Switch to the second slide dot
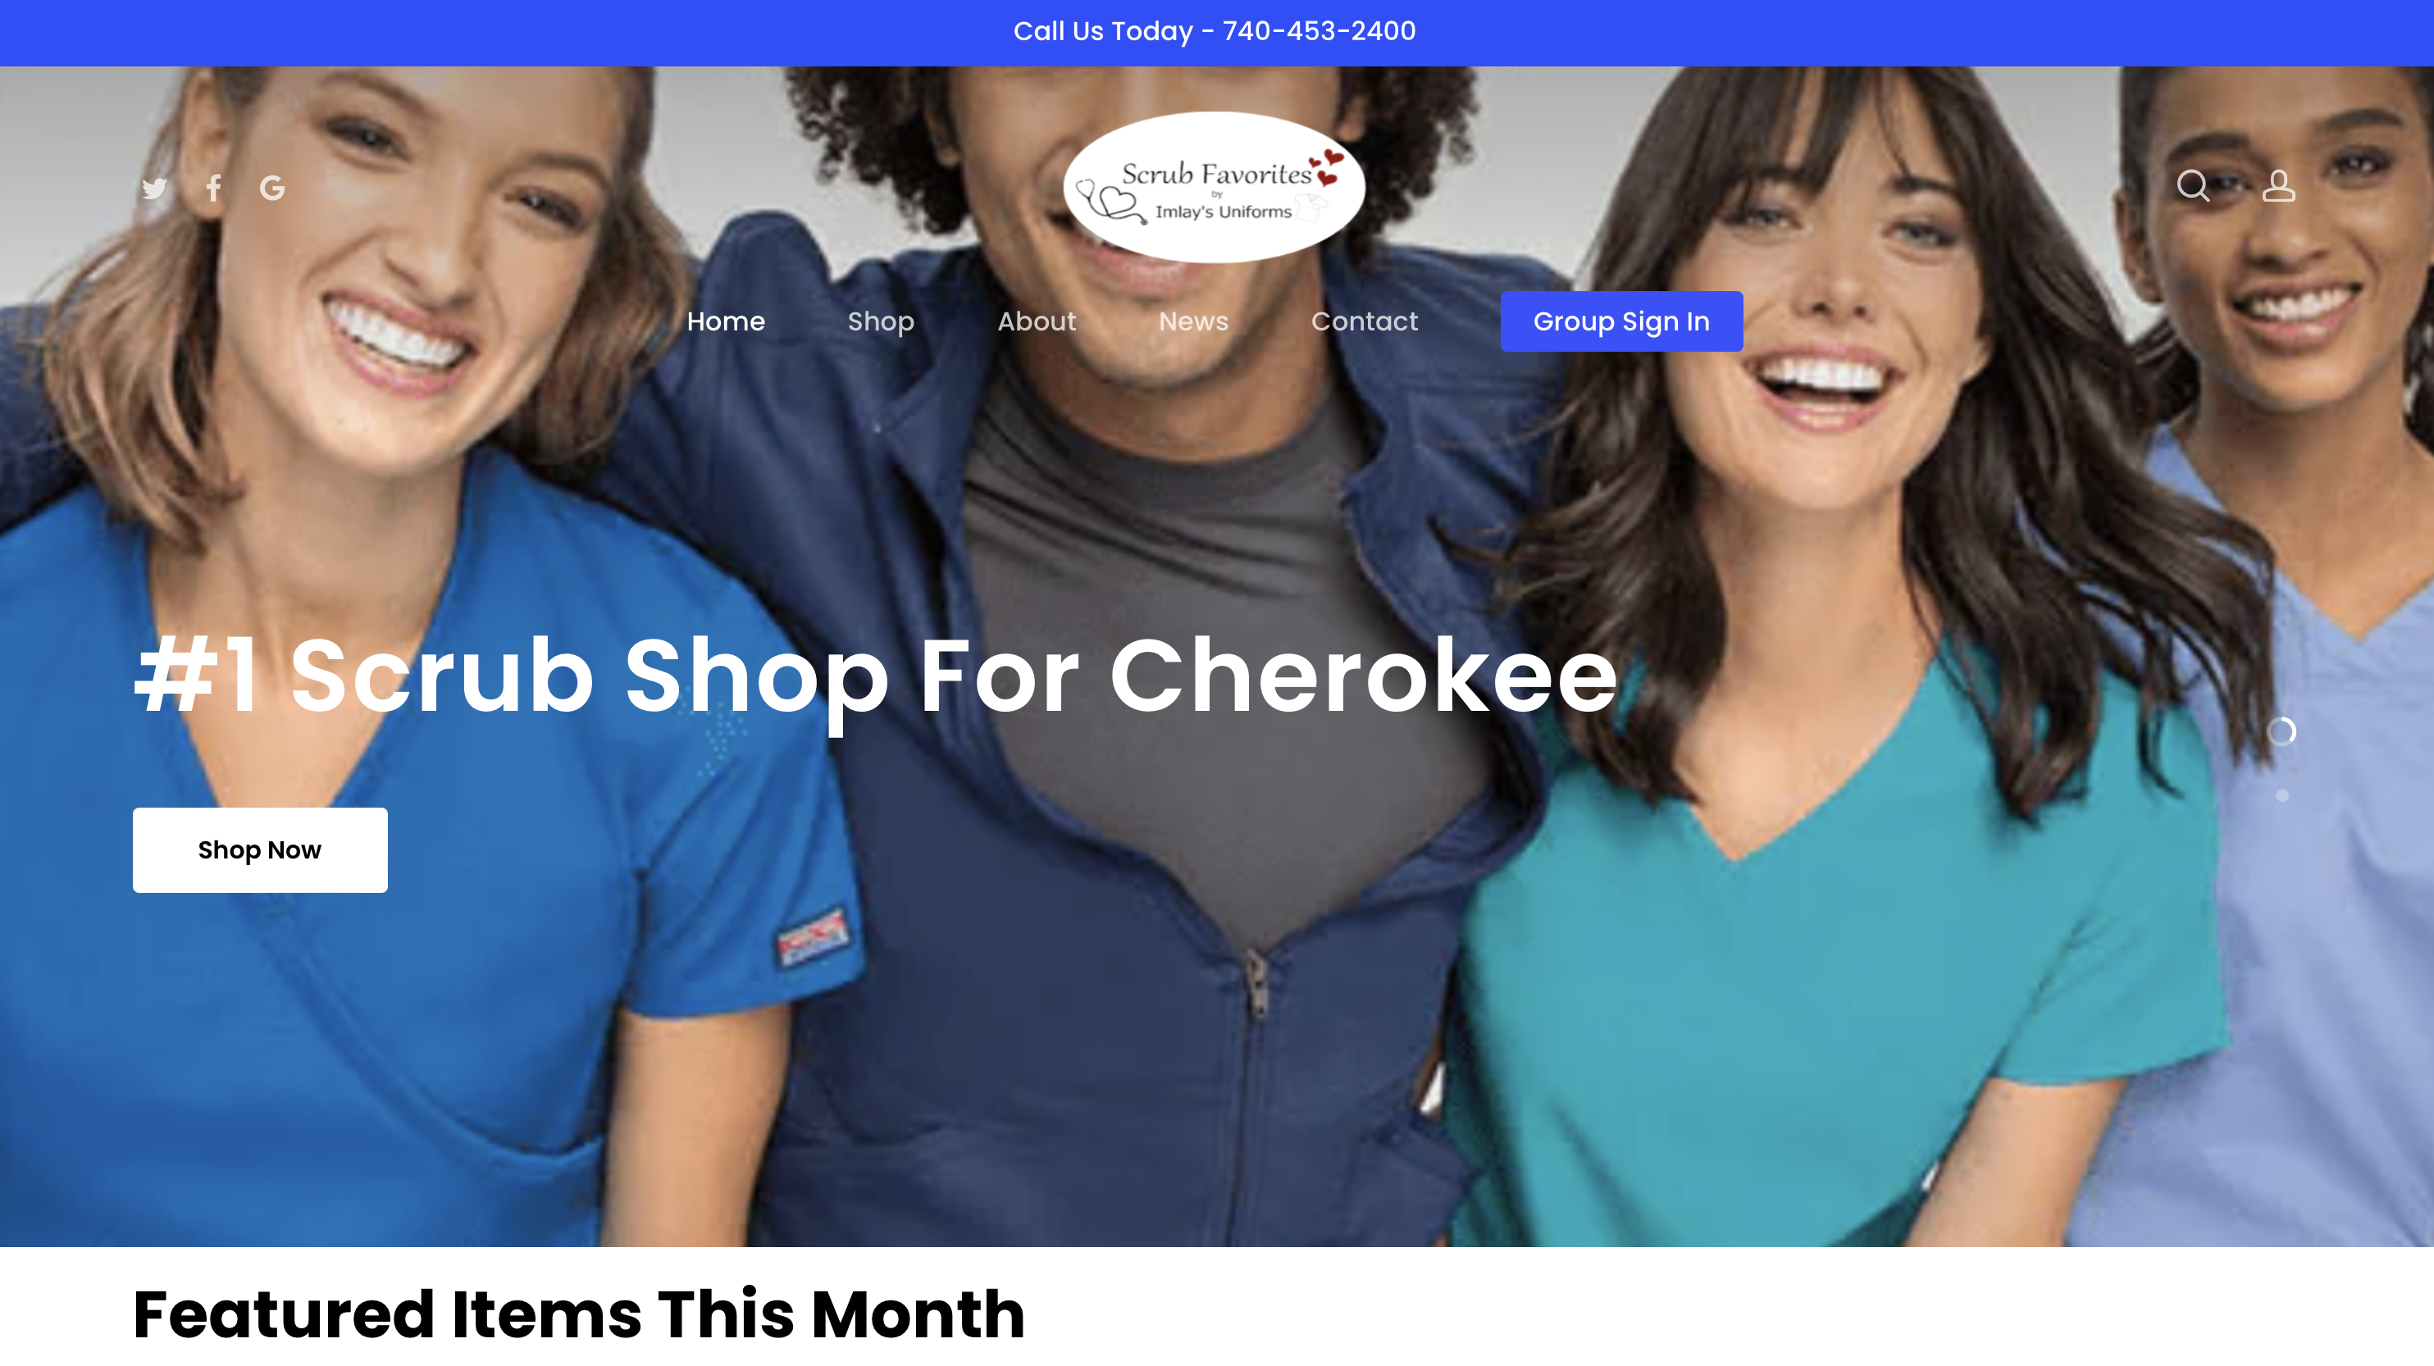The height and width of the screenshot is (1366, 2434). point(2281,795)
